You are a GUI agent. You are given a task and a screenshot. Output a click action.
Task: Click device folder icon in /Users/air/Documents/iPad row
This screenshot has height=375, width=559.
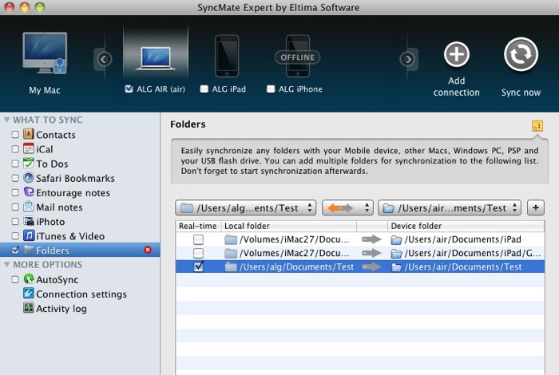396,239
